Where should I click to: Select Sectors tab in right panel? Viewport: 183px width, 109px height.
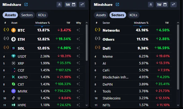click(118, 15)
